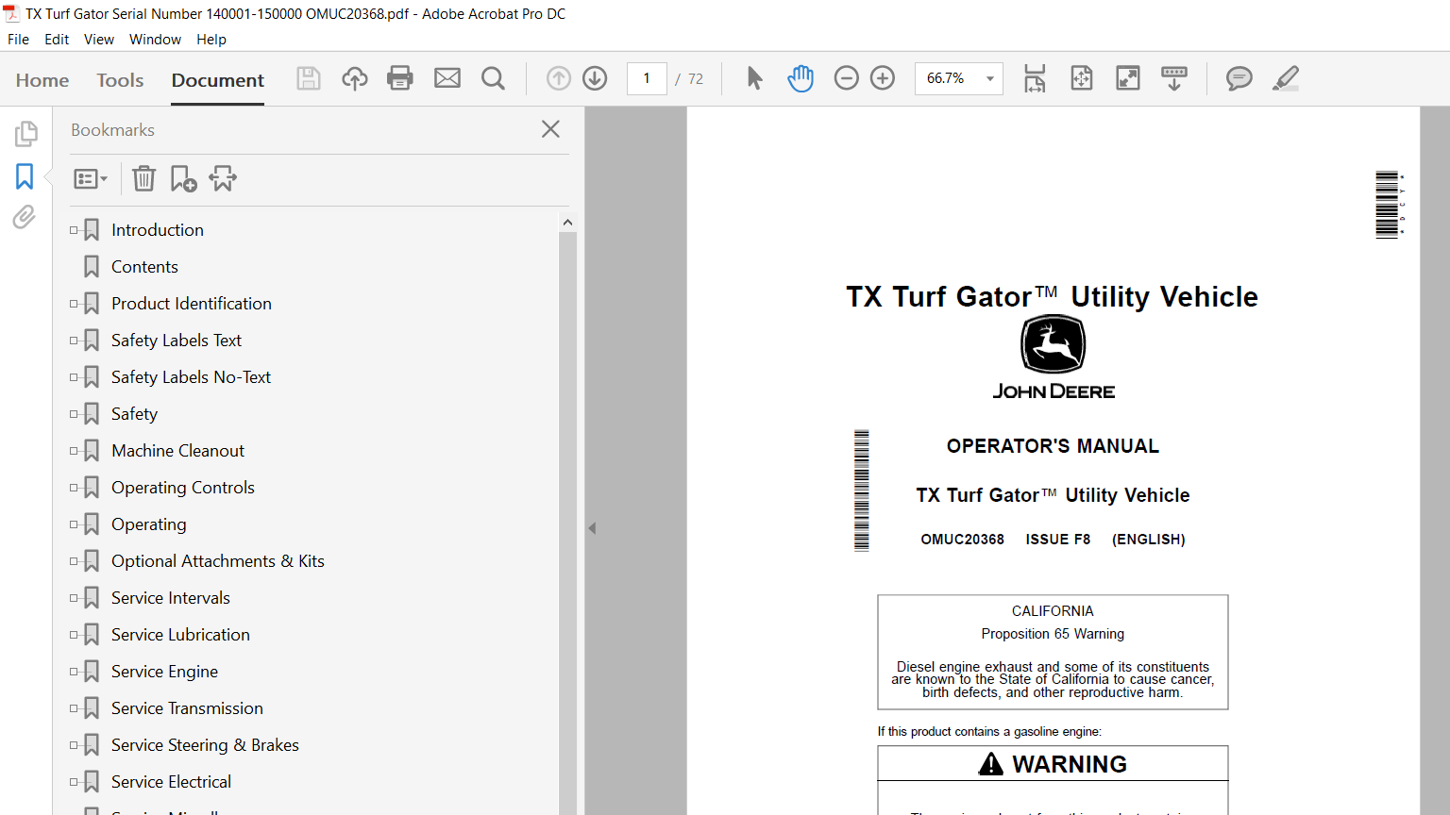Zoom out with minus icon
1450x815 pixels.
(x=847, y=78)
